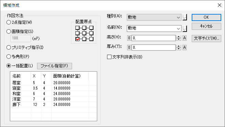Viewport: 225px width, 127px height.
Task: Click area 28.000000 in 洋室 row
Action: tap(62, 99)
